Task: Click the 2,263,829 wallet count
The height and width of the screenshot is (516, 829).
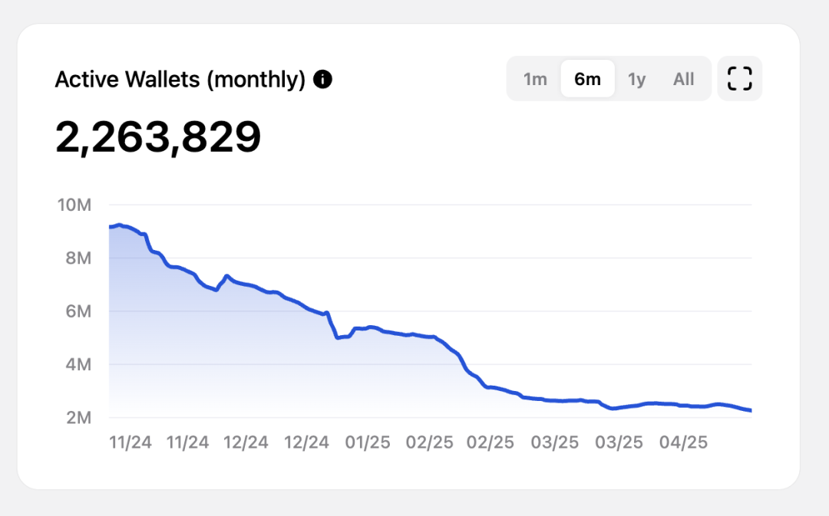Action: click(x=158, y=137)
